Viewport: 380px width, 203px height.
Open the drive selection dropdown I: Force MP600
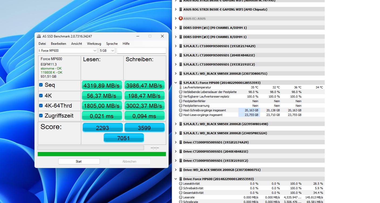pyautogui.click(x=67, y=51)
